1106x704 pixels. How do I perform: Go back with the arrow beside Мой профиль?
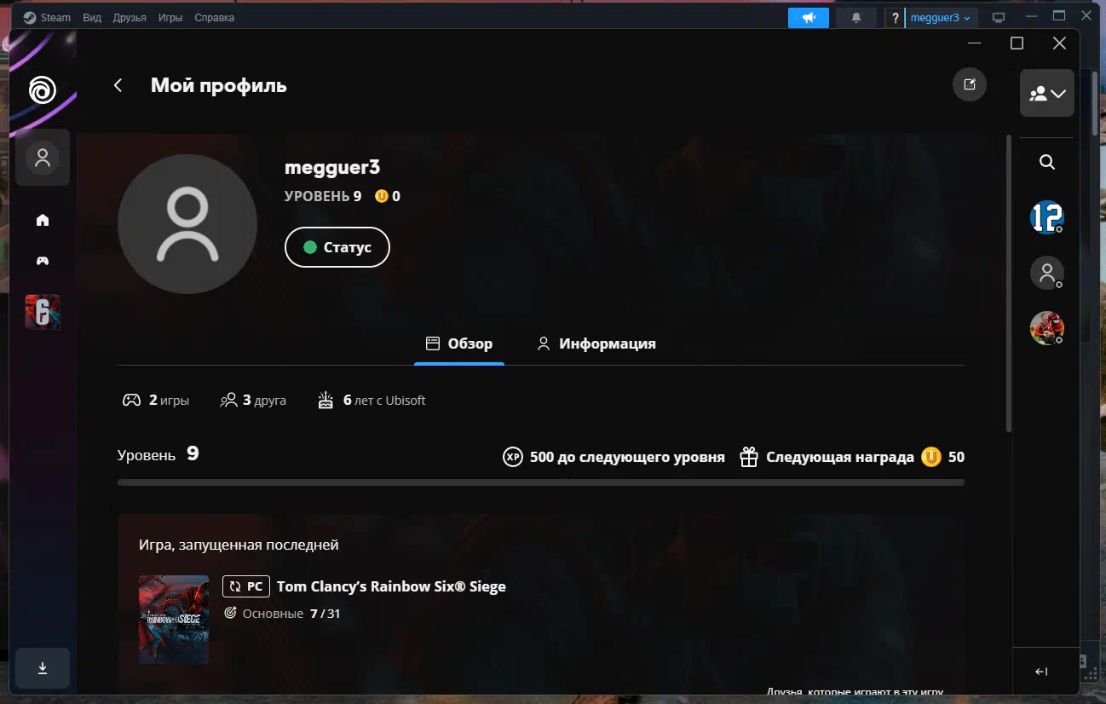(118, 85)
